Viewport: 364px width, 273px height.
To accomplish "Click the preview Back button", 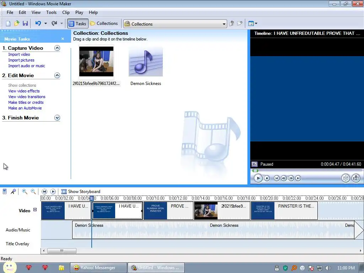I will (x=277, y=178).
